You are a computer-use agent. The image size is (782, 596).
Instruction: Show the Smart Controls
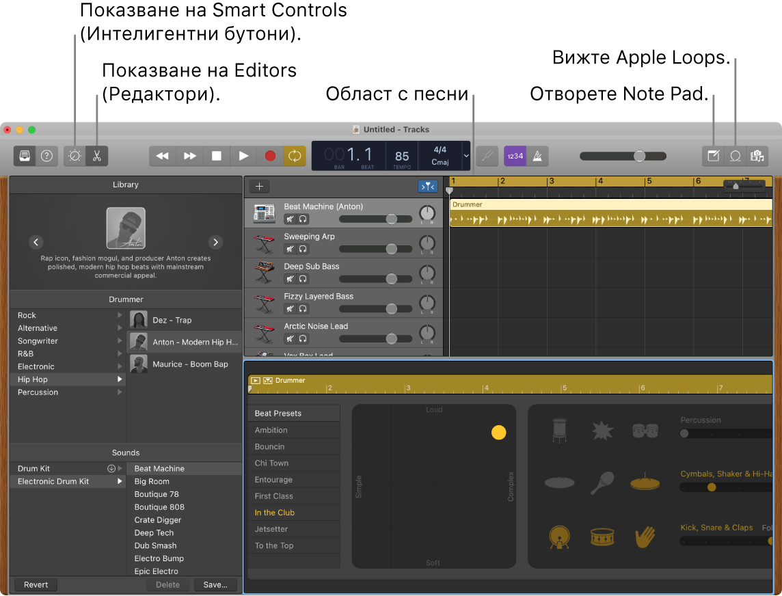click(76, 156)
